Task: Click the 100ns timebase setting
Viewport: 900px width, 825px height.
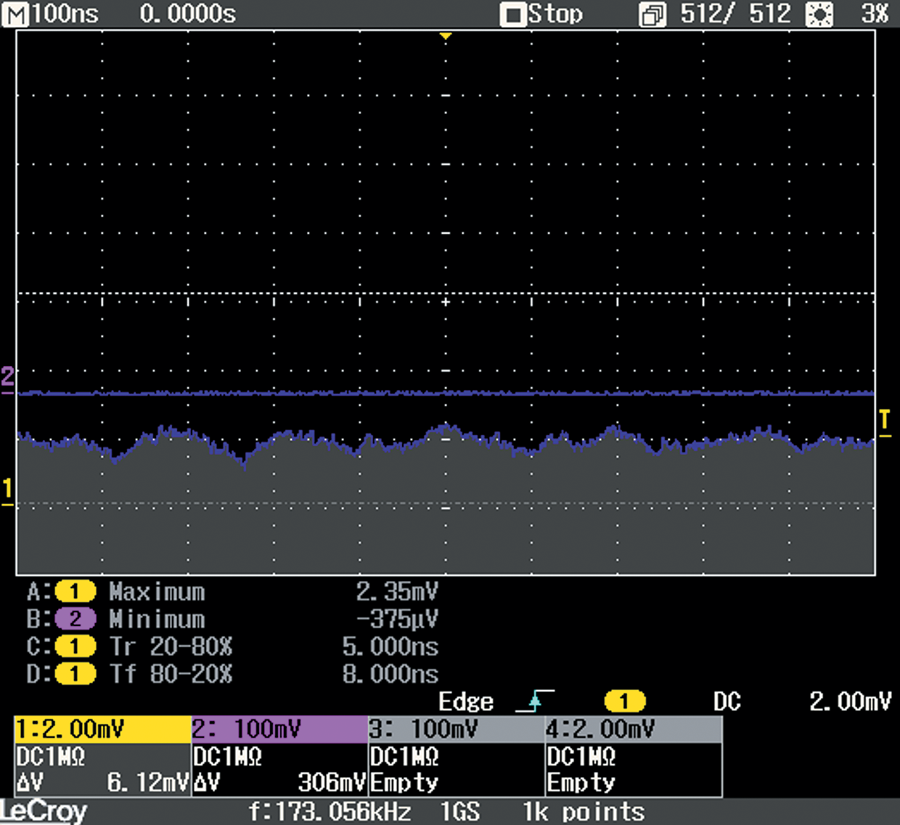Action: (x=65, y=15)
